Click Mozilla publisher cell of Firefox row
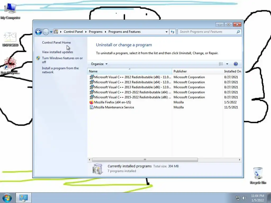Screen dimensions: 271x203 tap(179, 102)
